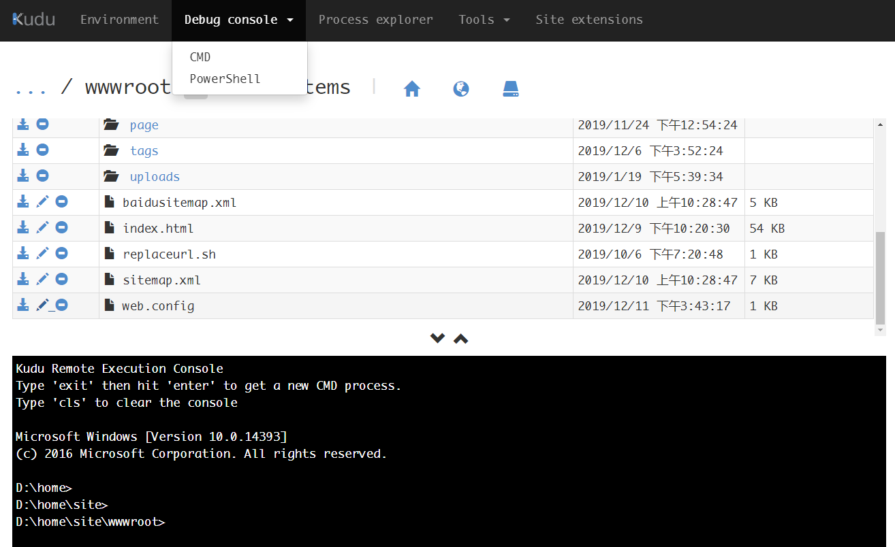
Task: Click the 5 KB size cell
Action: point(809,203)
